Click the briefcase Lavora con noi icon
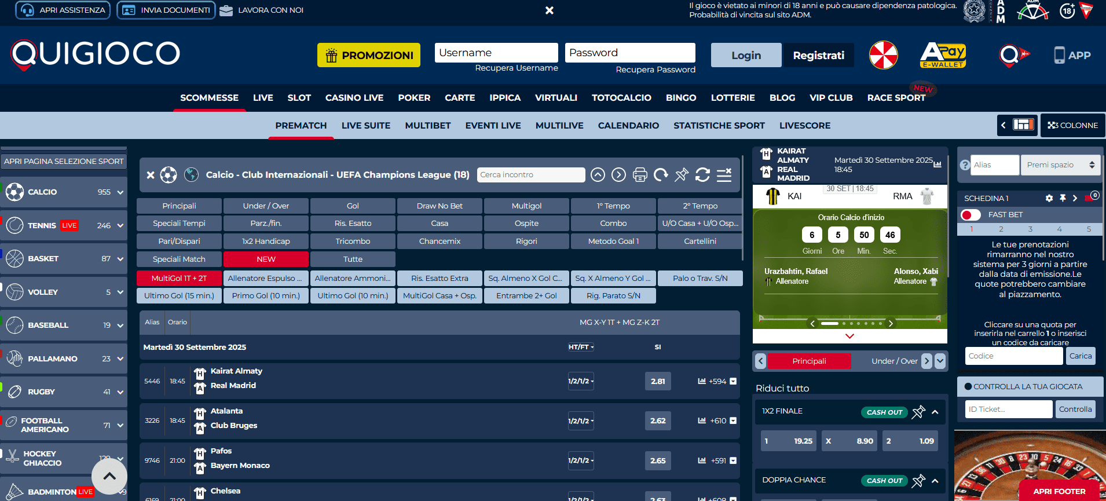Viewport: 1106px width, 501px height. point(226,10)
